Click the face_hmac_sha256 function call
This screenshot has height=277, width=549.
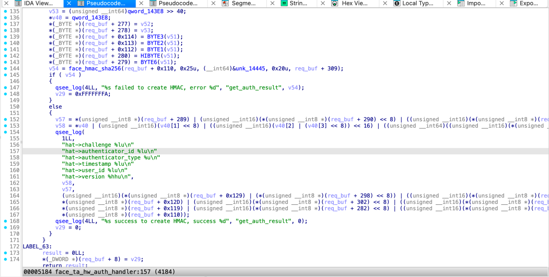coord(95,69)
